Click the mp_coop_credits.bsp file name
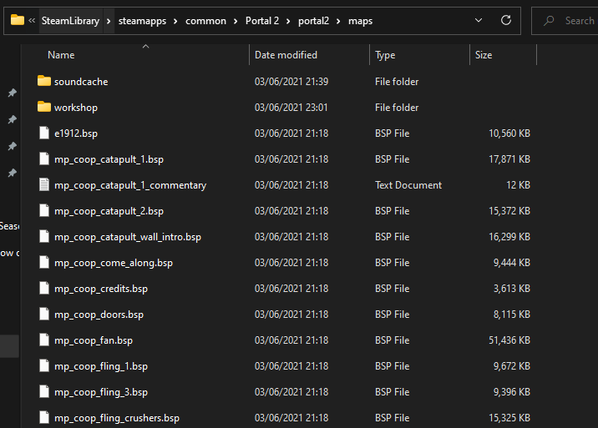Screen dimensions: 598x428 (x=101, y=289)
